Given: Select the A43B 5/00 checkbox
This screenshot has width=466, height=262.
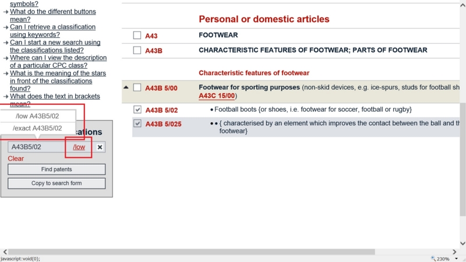Looking at the screenshot, I should point(137,88).
